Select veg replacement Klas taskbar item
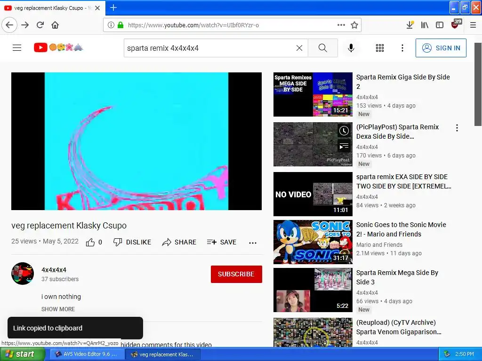Image resolution: width=482 pixels, height=361 pixels. coord(163,354)
